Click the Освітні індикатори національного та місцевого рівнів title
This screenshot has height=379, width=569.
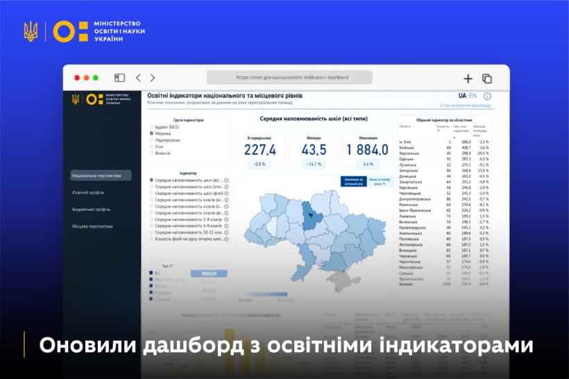tap(225, 96)
